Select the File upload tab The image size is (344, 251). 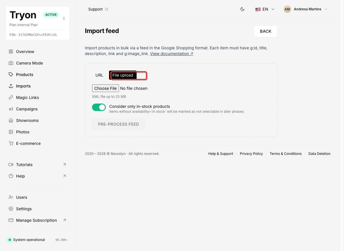point(123,75)
